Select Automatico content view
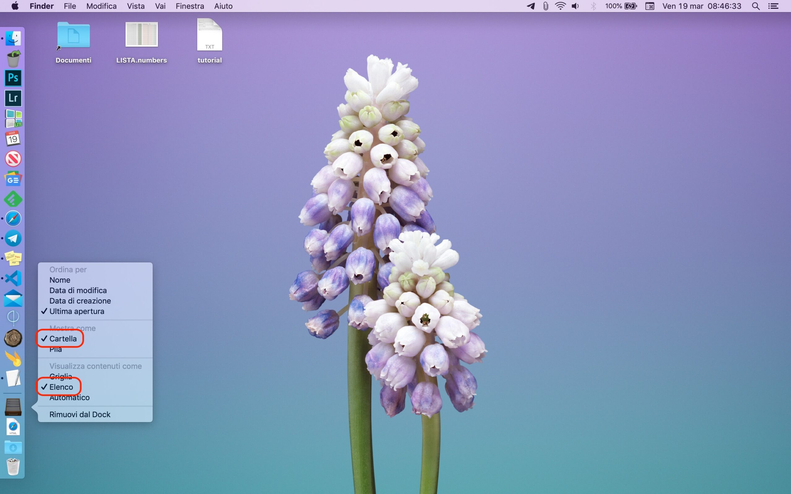791x494 pixels. [69, 398]
